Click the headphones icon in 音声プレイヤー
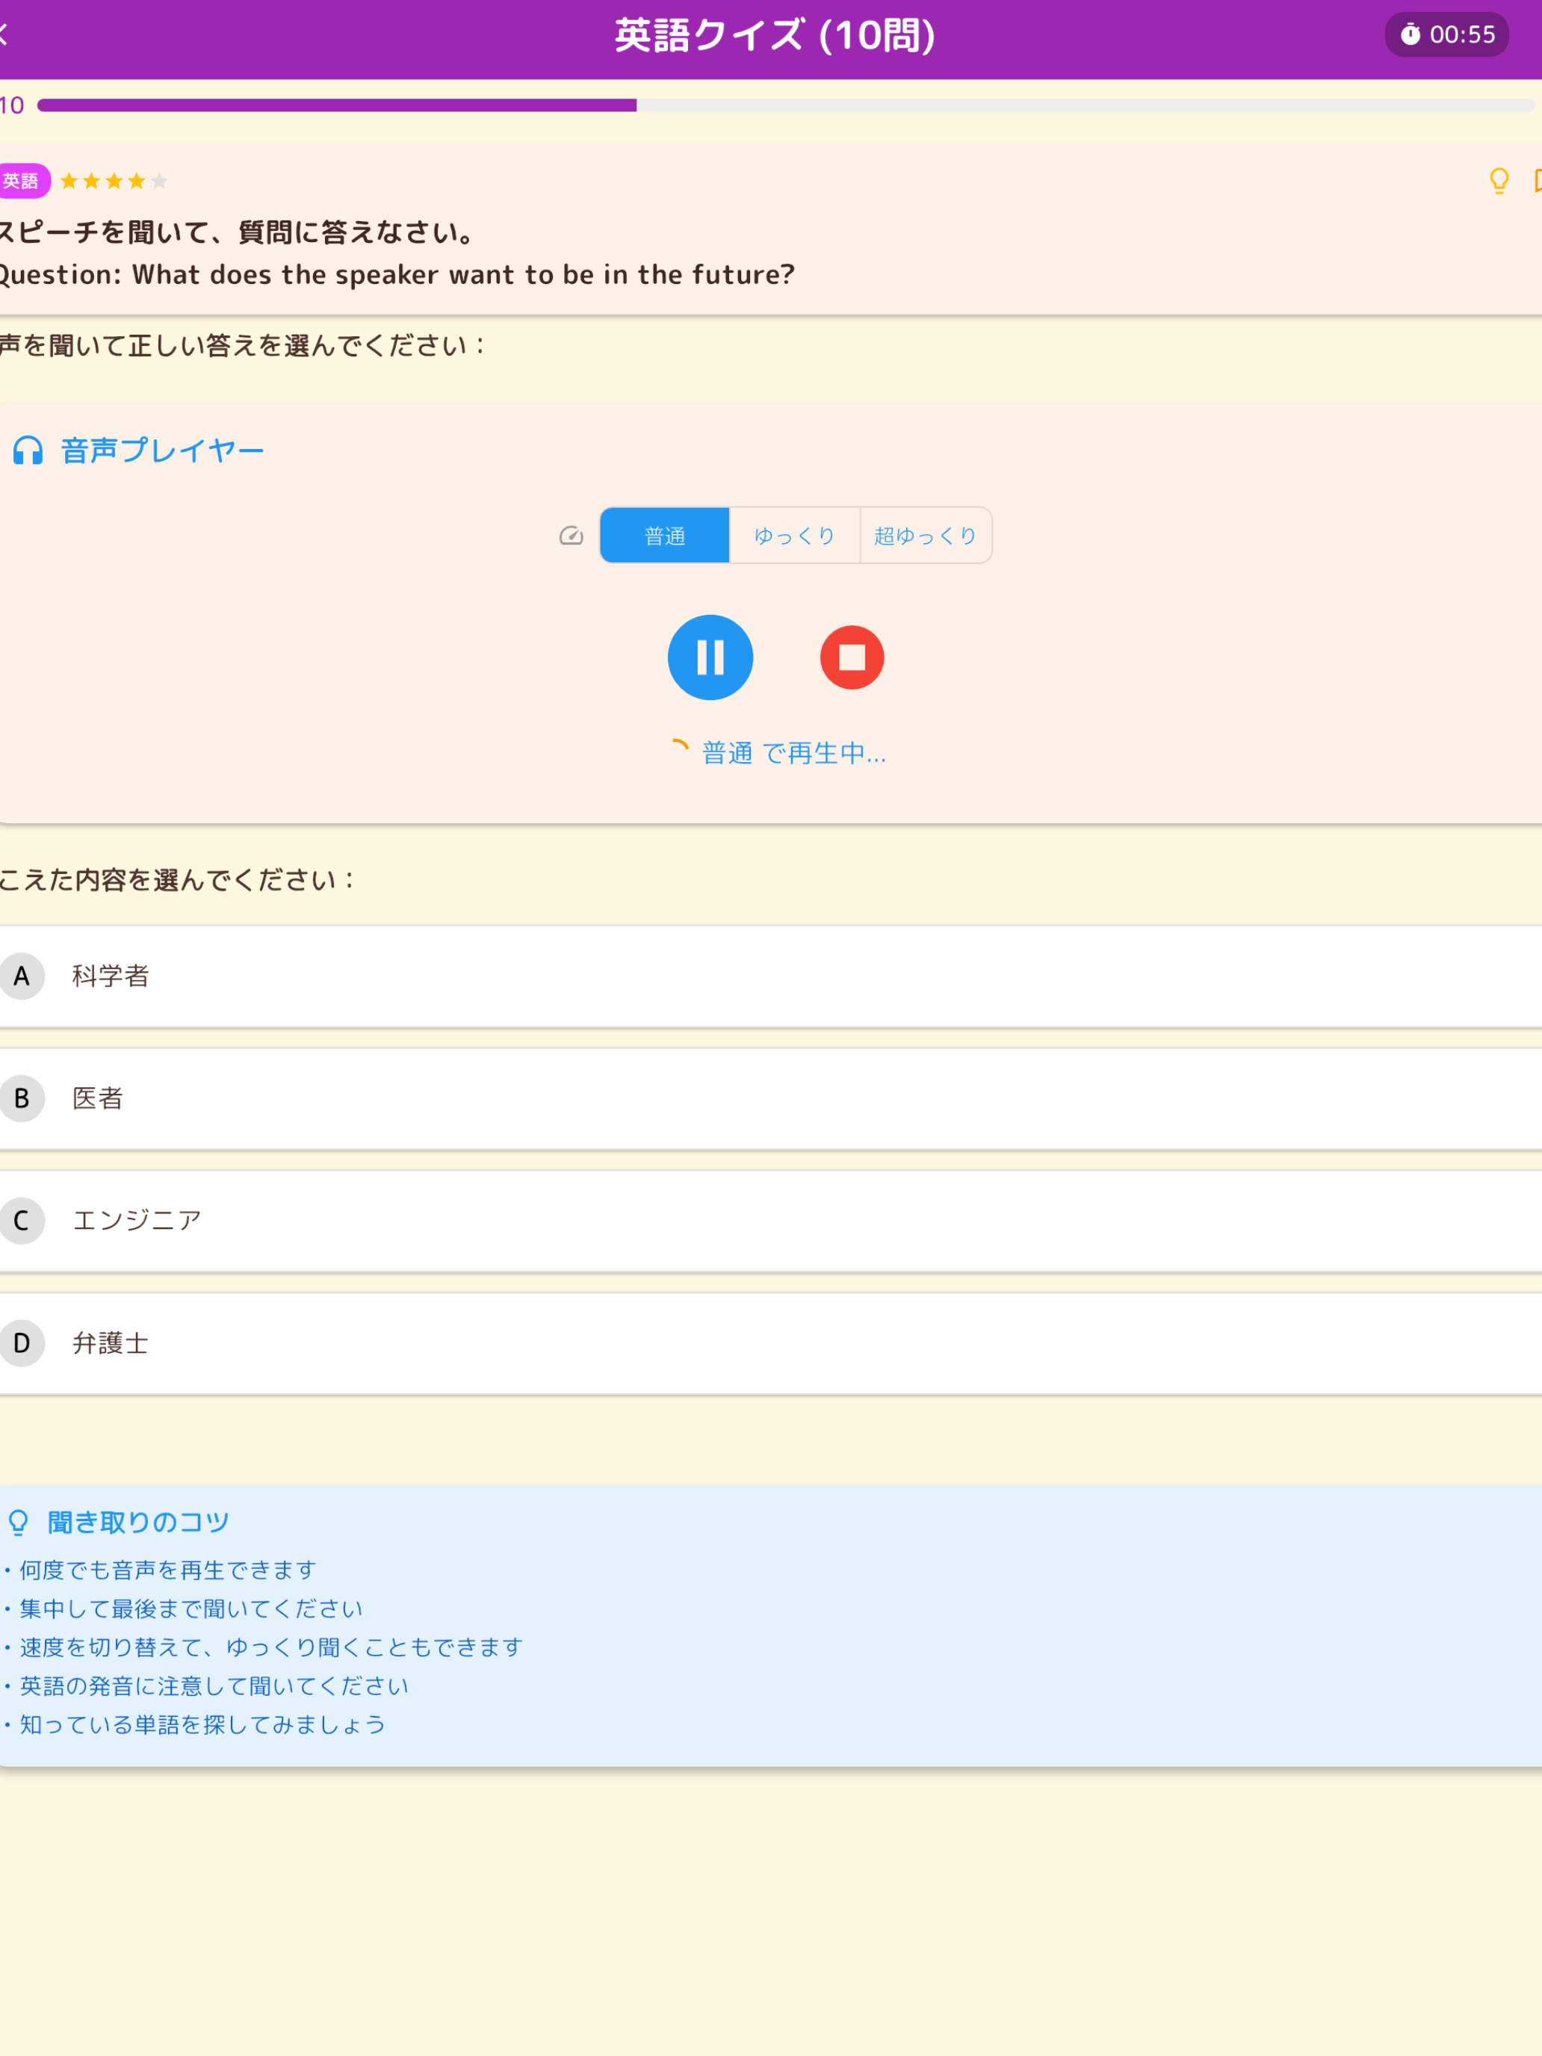Screen dimensions: 1542x2056 (x=28, y=450)
